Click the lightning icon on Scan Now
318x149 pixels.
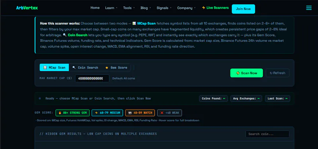[x=238, y=73]
